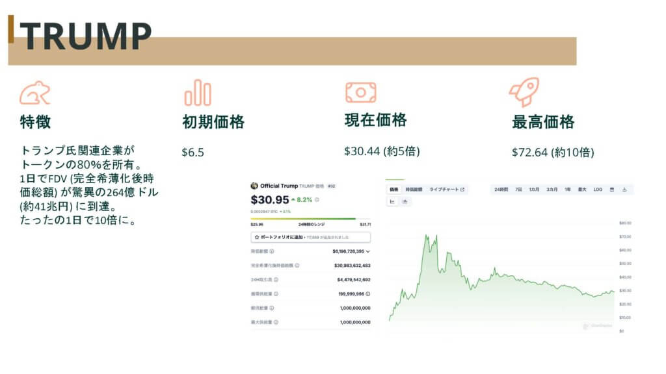Screen dimensions: 666x374
Task: Switch to the 価格 chart tab
Action: [x=394, y=190]
